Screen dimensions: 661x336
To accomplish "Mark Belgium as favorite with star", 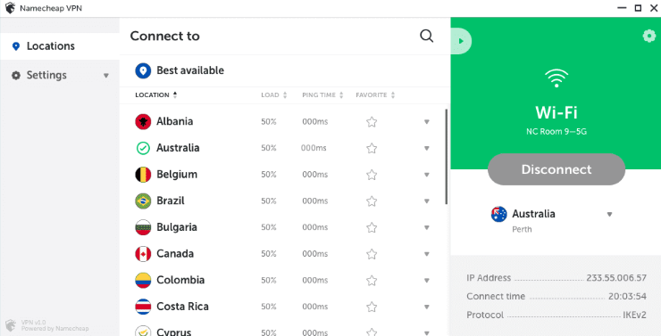I will point(372,175).
